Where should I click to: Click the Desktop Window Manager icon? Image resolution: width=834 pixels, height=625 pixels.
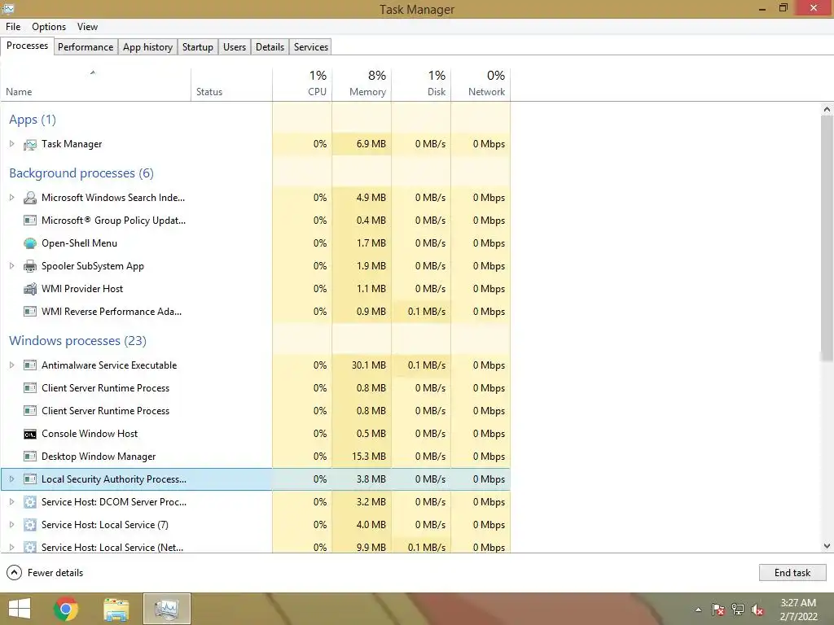tap(30, 457)
